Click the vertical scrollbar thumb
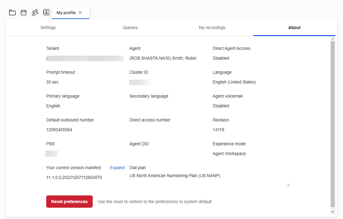Image resolution: width=343 pixels, height=219 pixels. point(333,124)
